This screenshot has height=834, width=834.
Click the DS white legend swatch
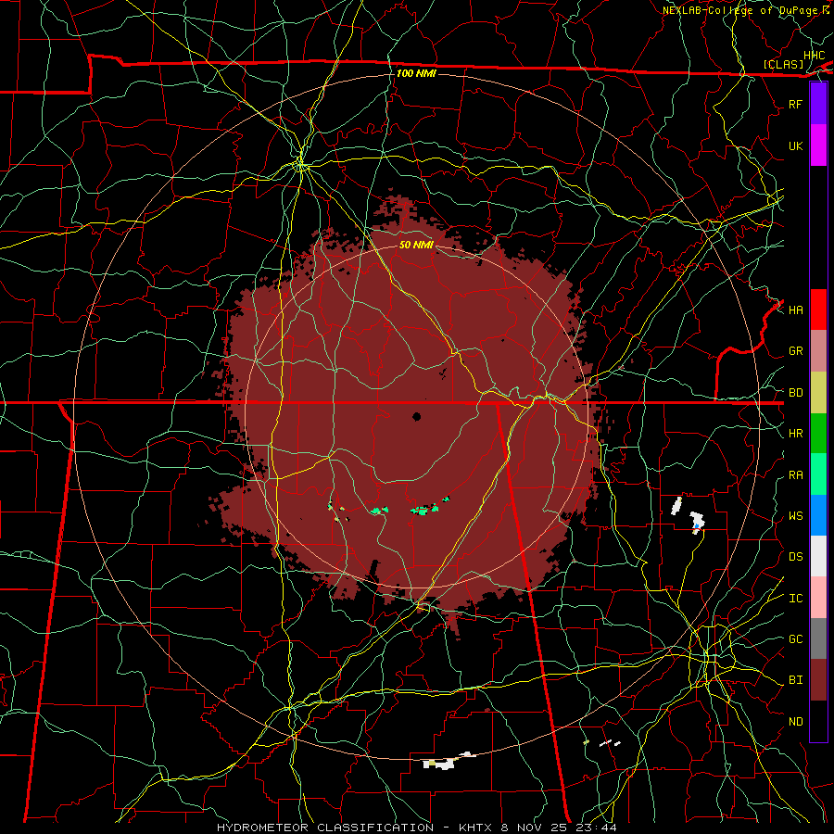click(x=818, y=556)
